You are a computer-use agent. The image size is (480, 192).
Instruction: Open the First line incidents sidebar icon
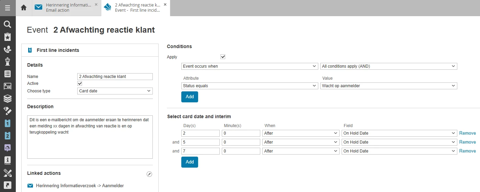8,123
